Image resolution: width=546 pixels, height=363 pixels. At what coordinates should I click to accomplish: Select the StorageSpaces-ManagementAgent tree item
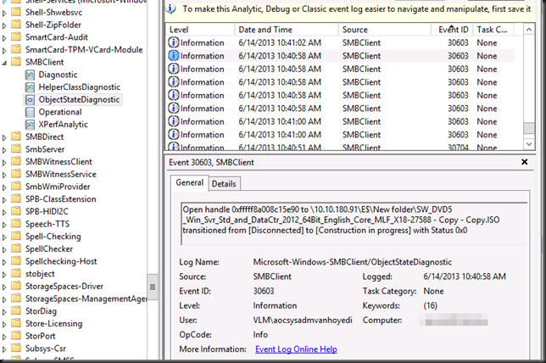click(x=86, y=299)
